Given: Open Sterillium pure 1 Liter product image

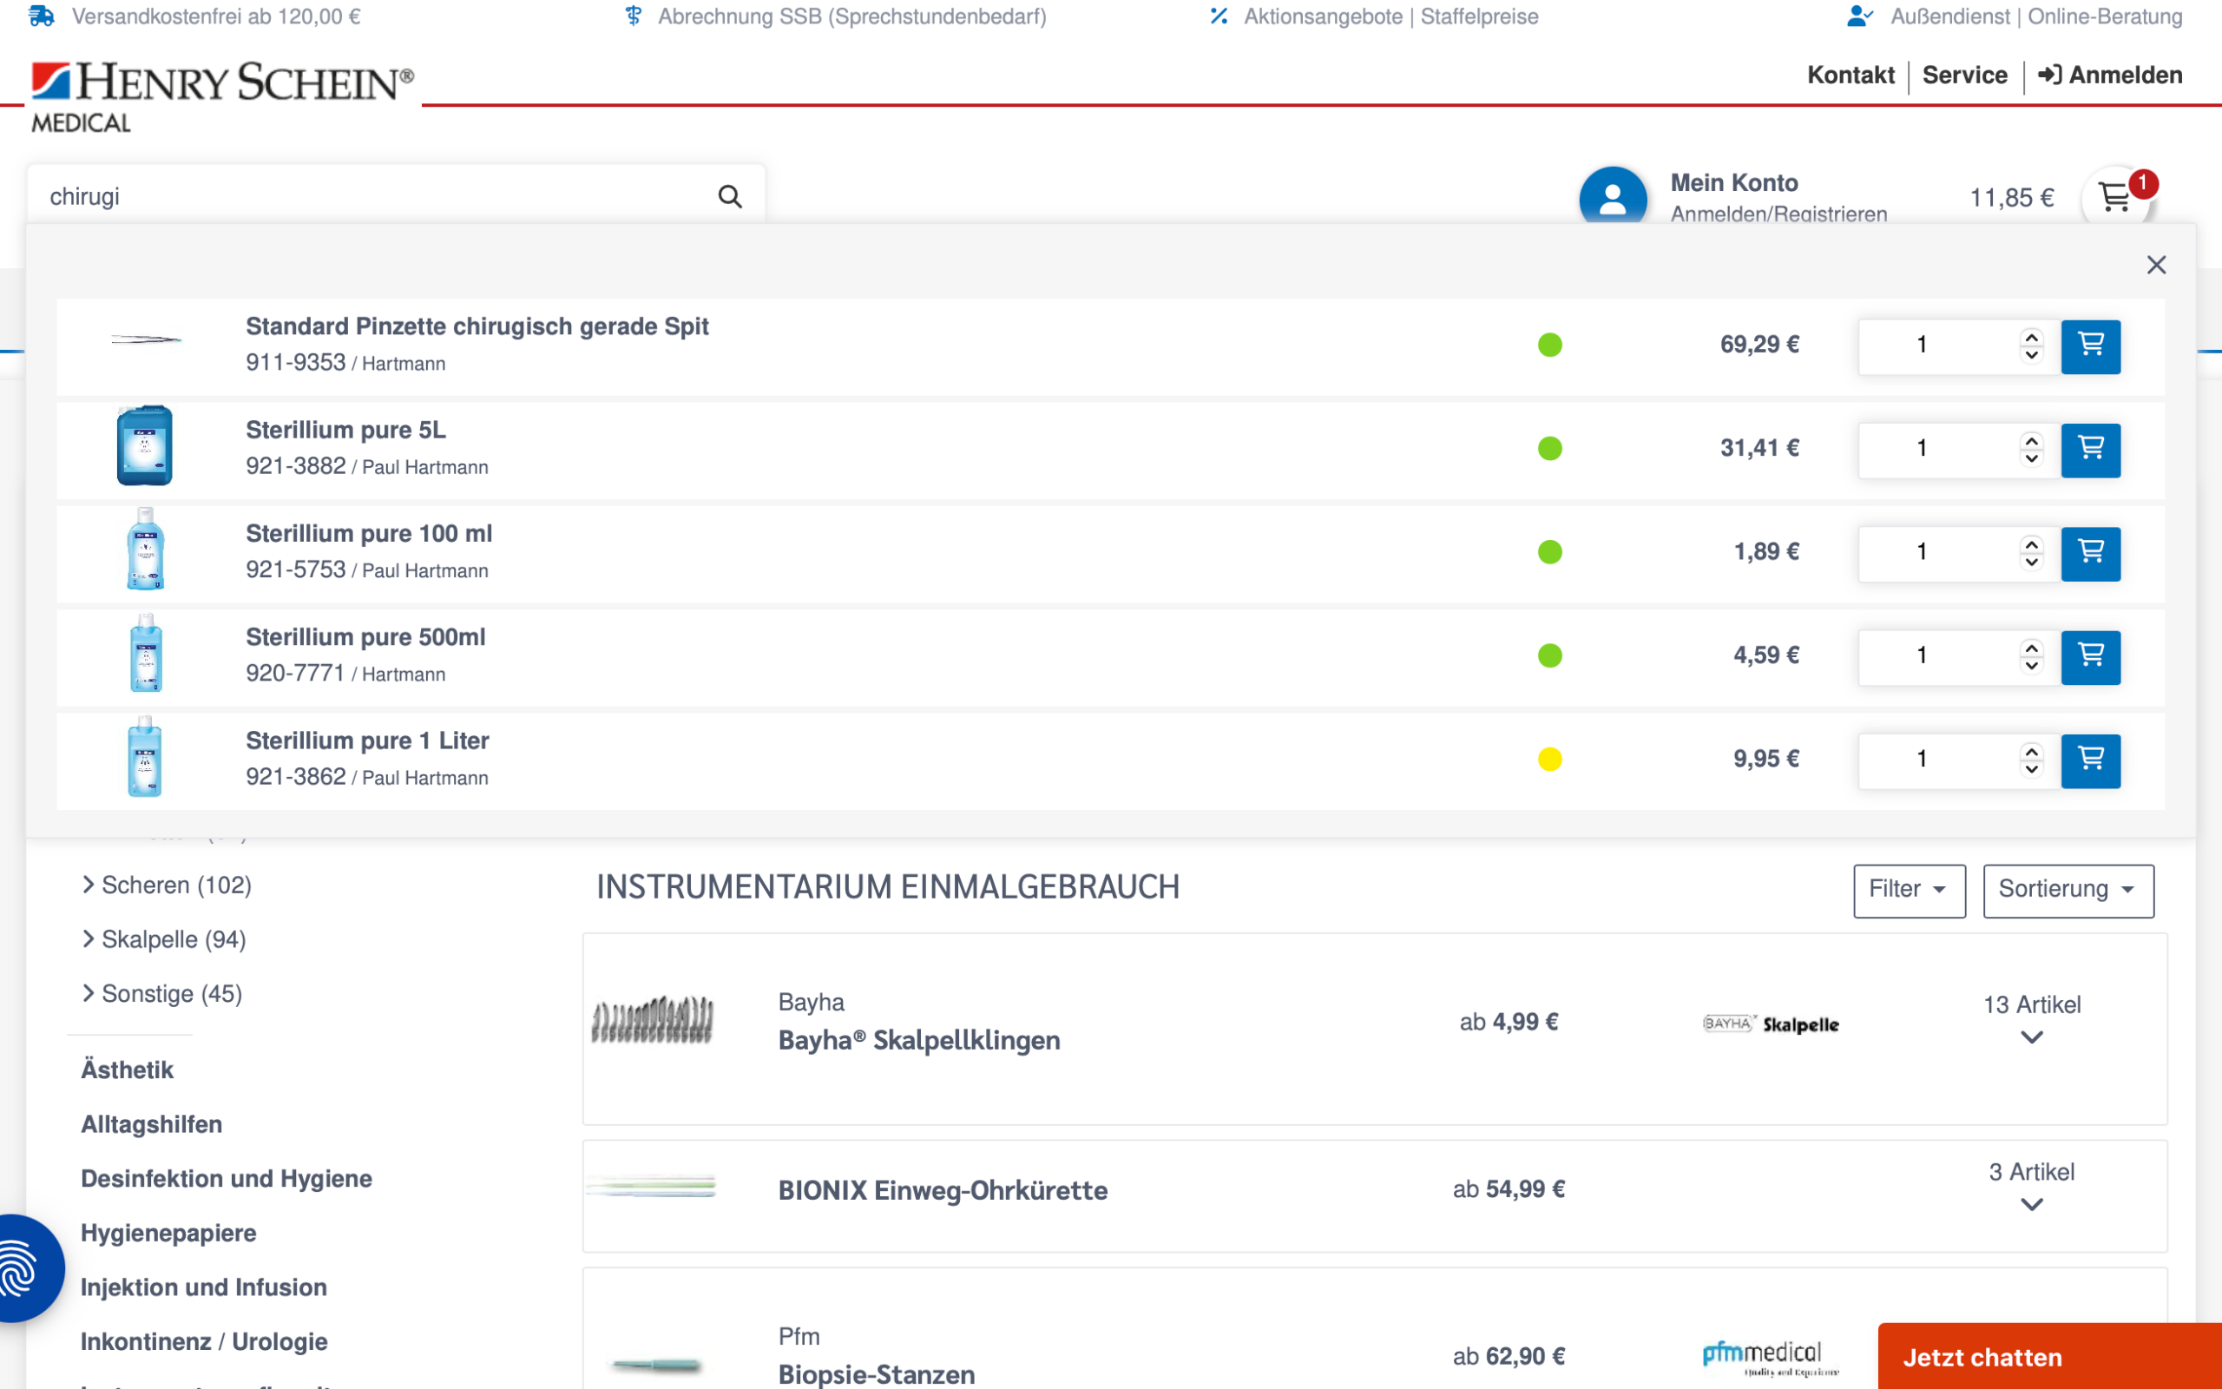Looking at the screenshot, I should point(145,756).
